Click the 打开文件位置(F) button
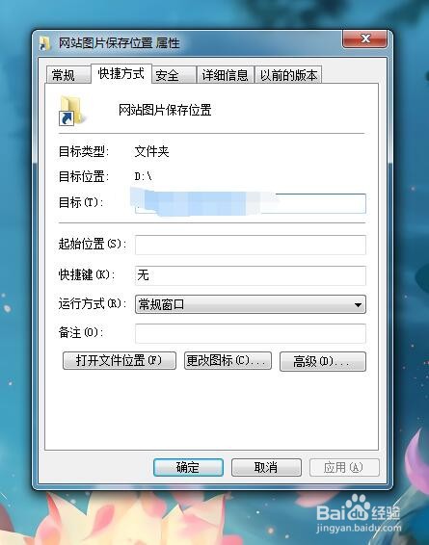This screenshot has width=429, height=545. 120,361
